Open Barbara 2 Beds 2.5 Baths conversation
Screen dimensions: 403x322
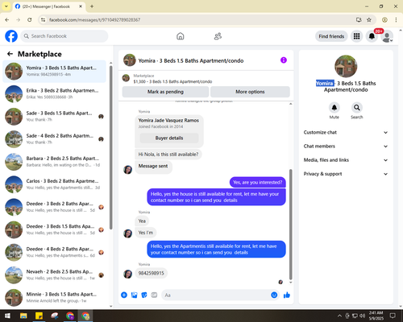point(54,162)
